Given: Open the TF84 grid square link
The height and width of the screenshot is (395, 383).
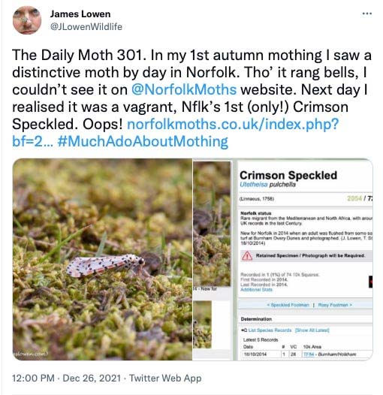Looking at the screenshot, I should tap(309, 354).
